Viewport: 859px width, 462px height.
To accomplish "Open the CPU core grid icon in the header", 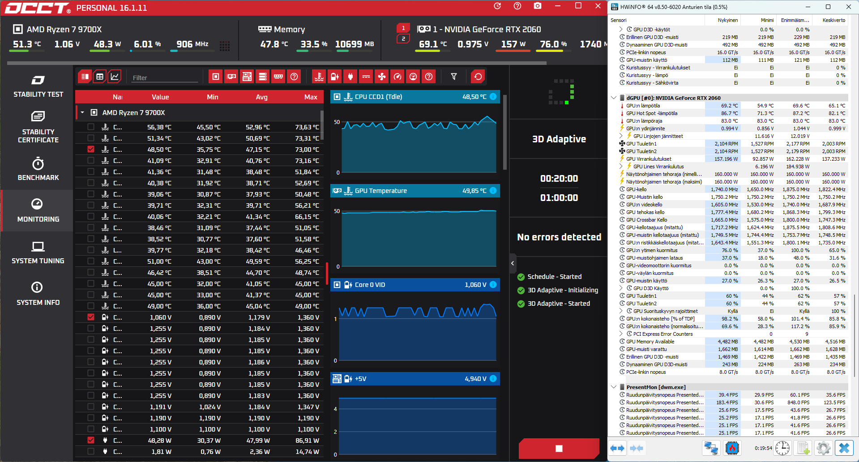I will [x=225, y=45].
